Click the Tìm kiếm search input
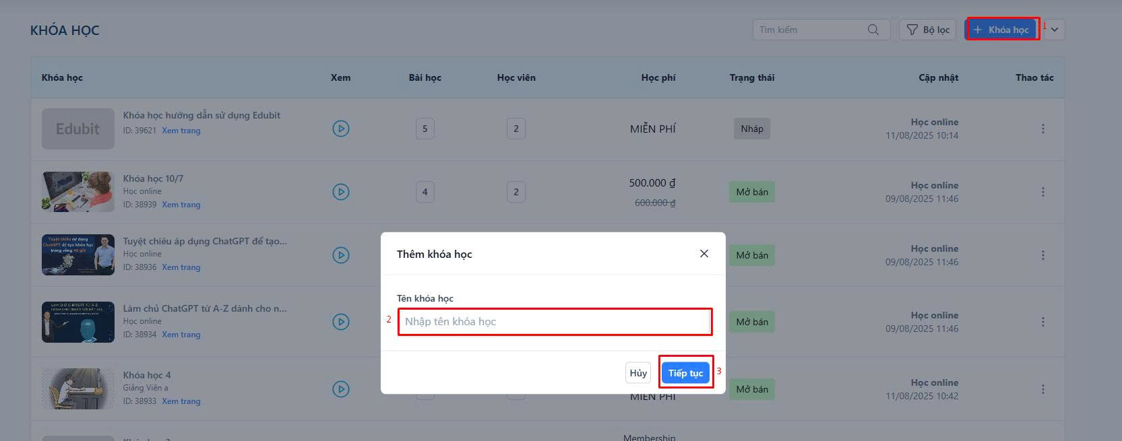1122x441 pixels. pos(811,30)
